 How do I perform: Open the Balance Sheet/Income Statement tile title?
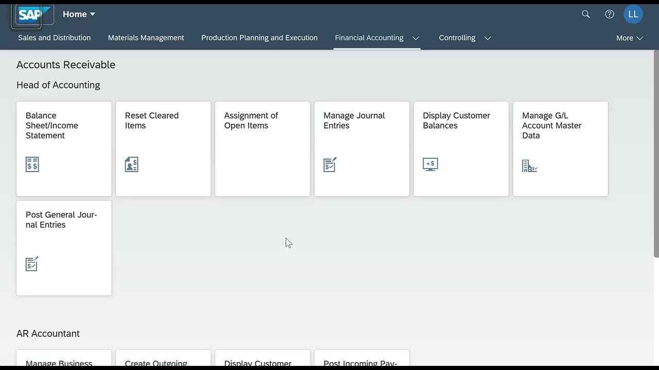click(52, 125)
